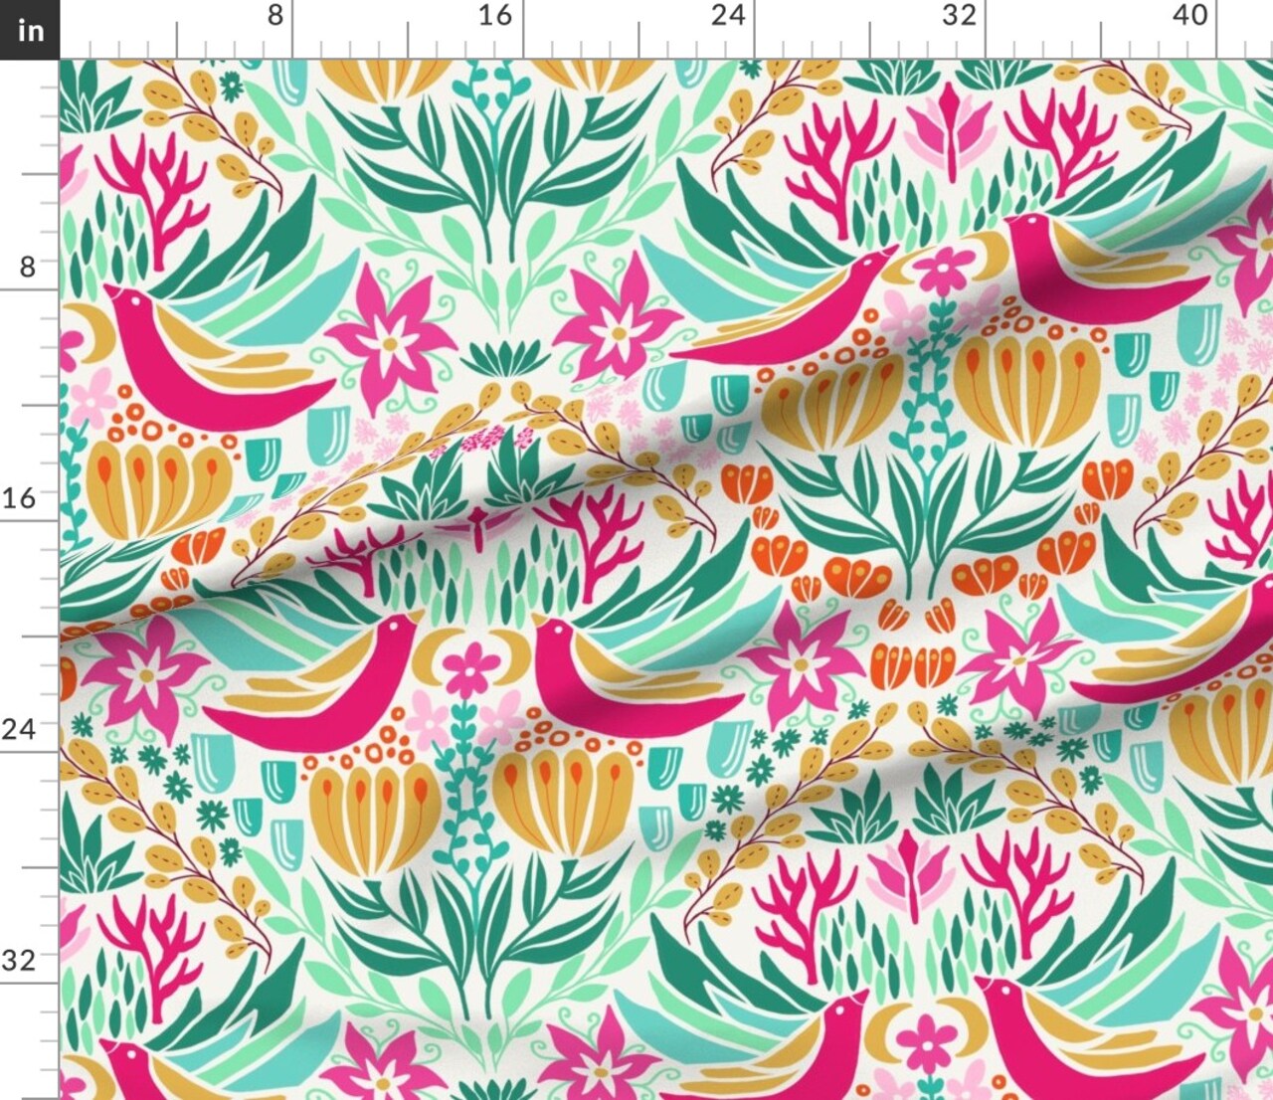Click the 8 mark on top ruler
Screen dimensions: 1273x1100
tap(275, 15)
